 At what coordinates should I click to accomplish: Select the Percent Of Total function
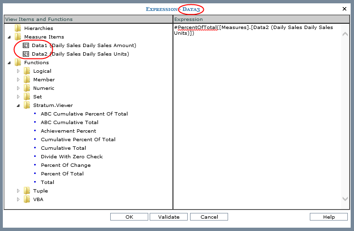(x=62, y=174)
